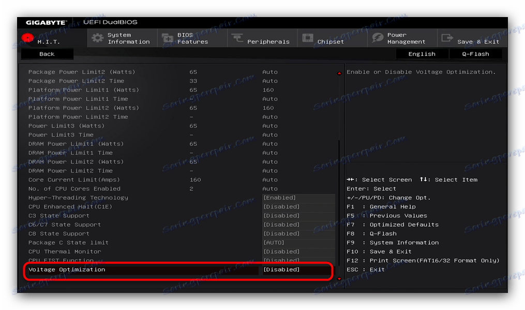Click the Back button
Image resolution: width=525 pixels, height=310 pixels.
coord(47,54)
